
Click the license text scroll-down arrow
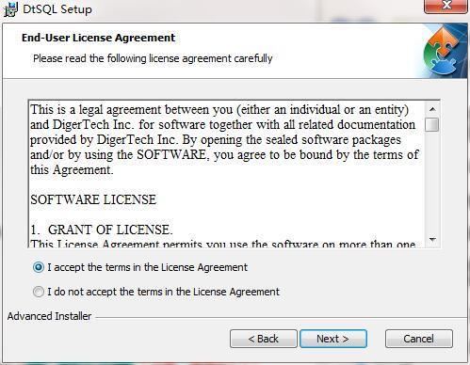click(x=432, y=240)
